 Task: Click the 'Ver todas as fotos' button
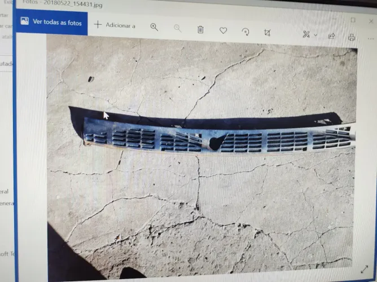[52, 22]
